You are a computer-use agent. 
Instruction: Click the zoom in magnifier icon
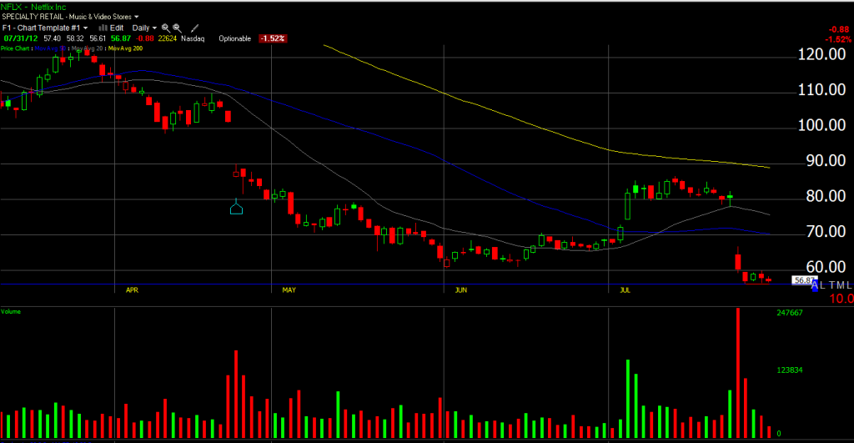[x=166, y=28]
